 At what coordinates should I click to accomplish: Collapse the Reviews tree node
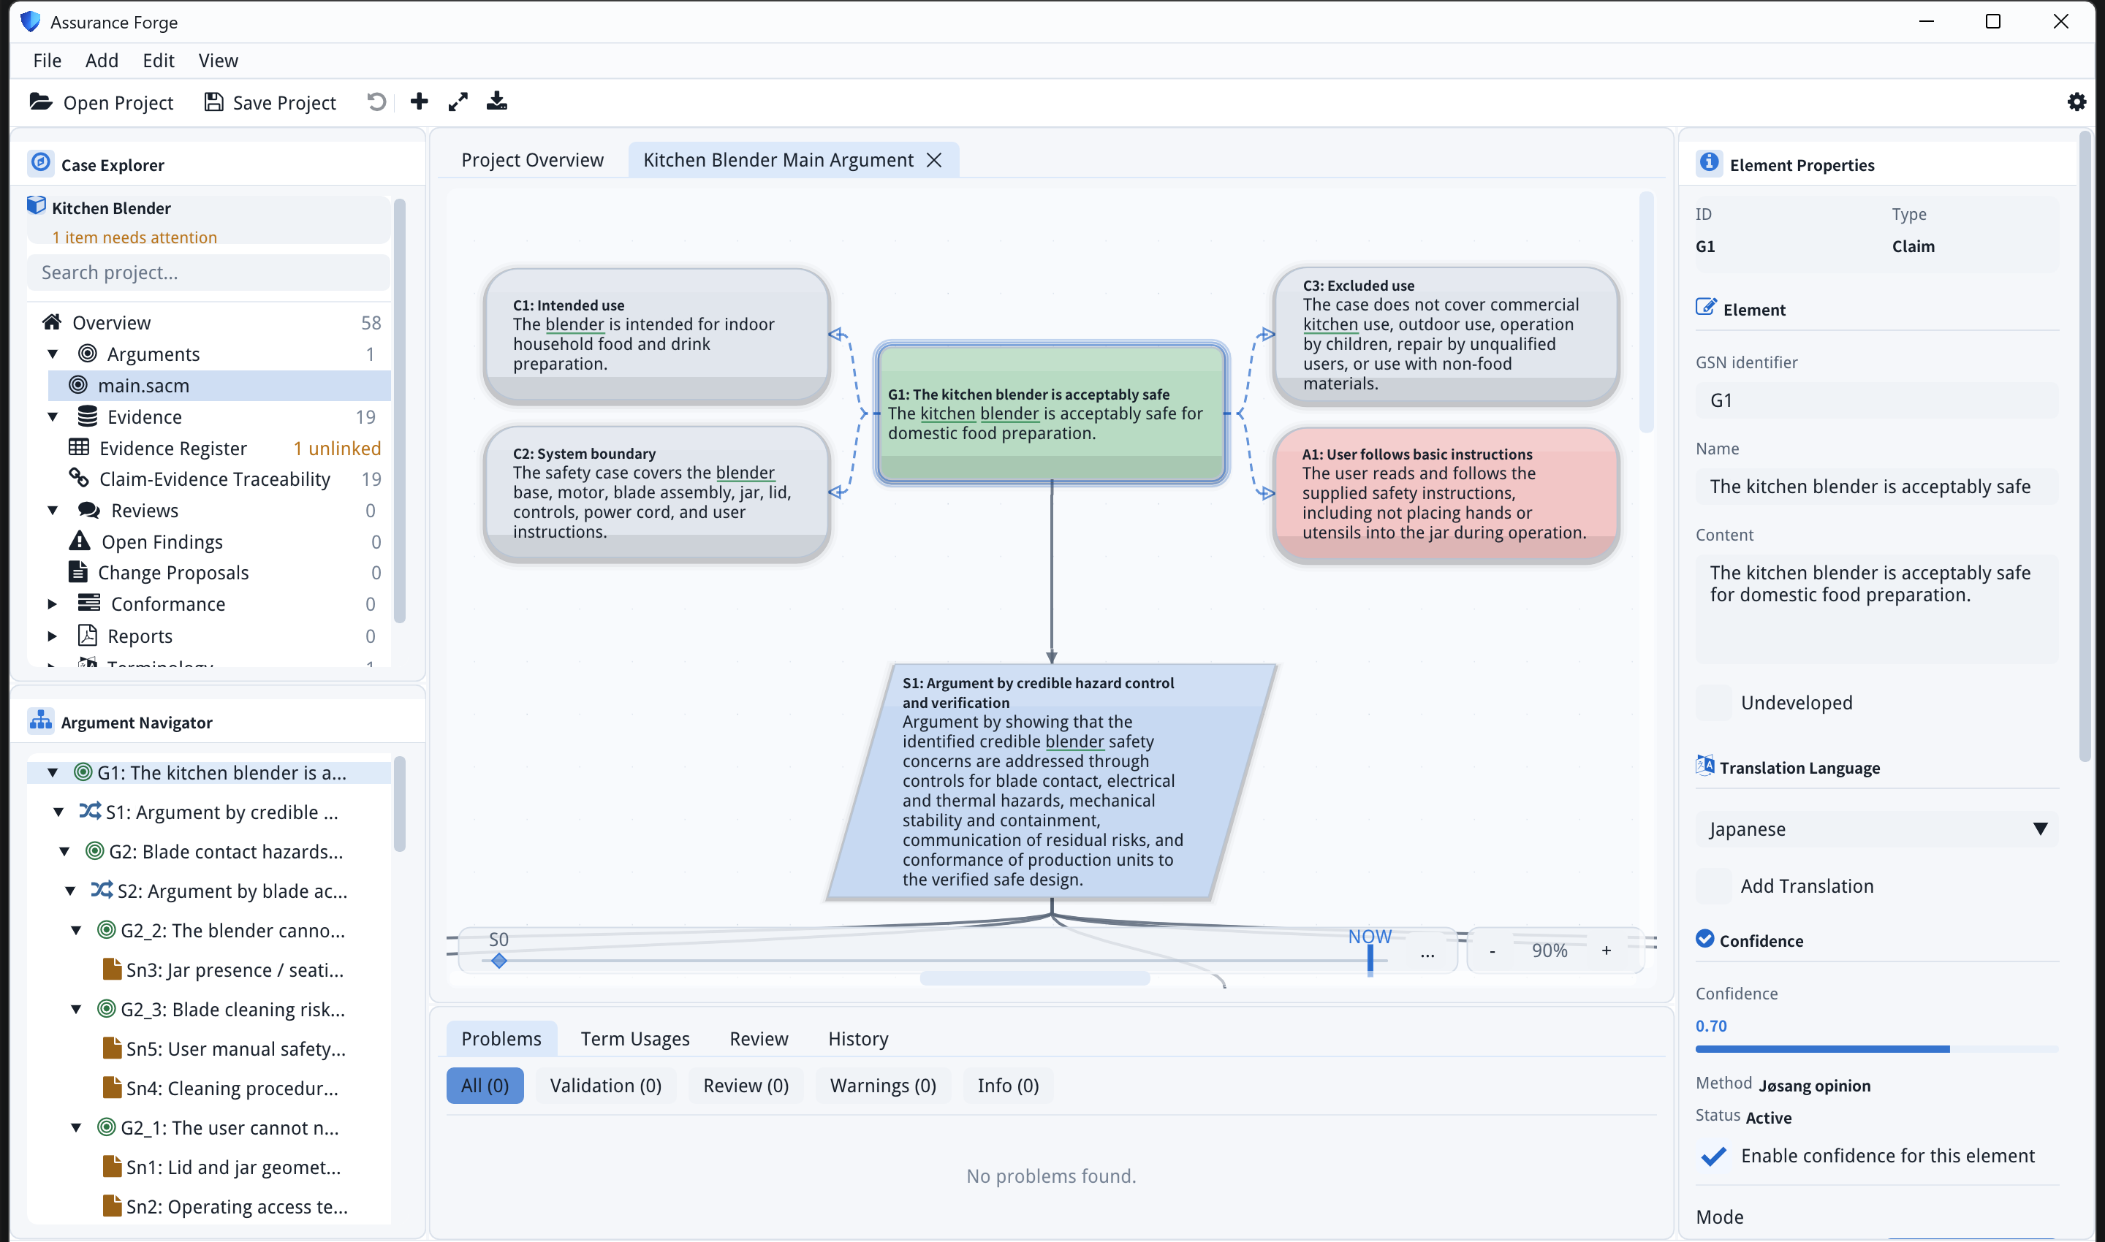tap(53, 511)
